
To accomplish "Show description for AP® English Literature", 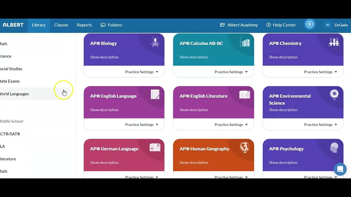I will pos(194,110).
